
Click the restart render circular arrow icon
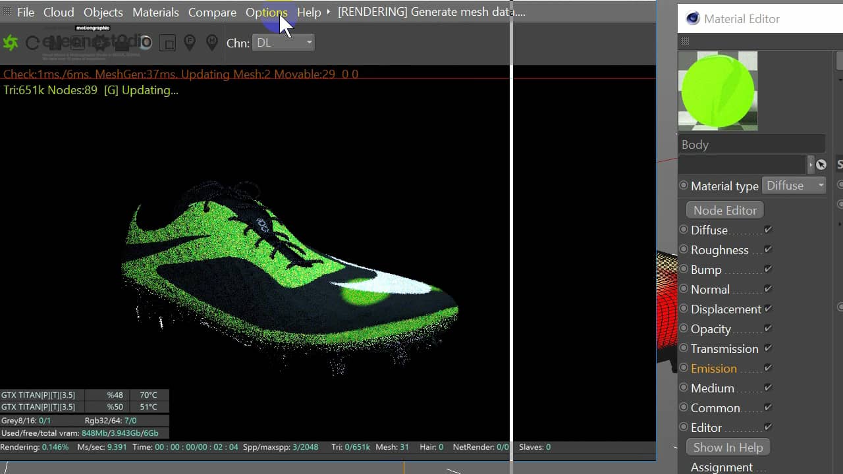click(x=32, y=43)
